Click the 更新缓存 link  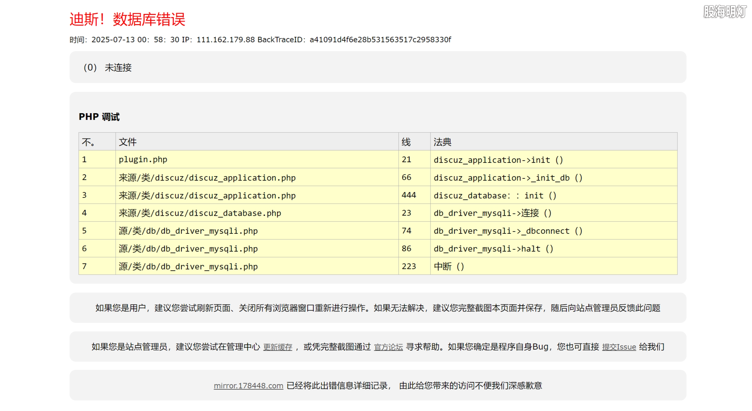[278, 347]
